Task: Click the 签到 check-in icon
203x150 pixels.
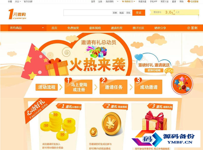Action: point(189,28)
